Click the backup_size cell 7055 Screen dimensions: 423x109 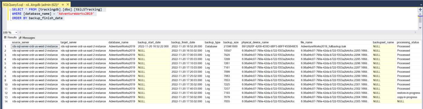tap(232, 101)
